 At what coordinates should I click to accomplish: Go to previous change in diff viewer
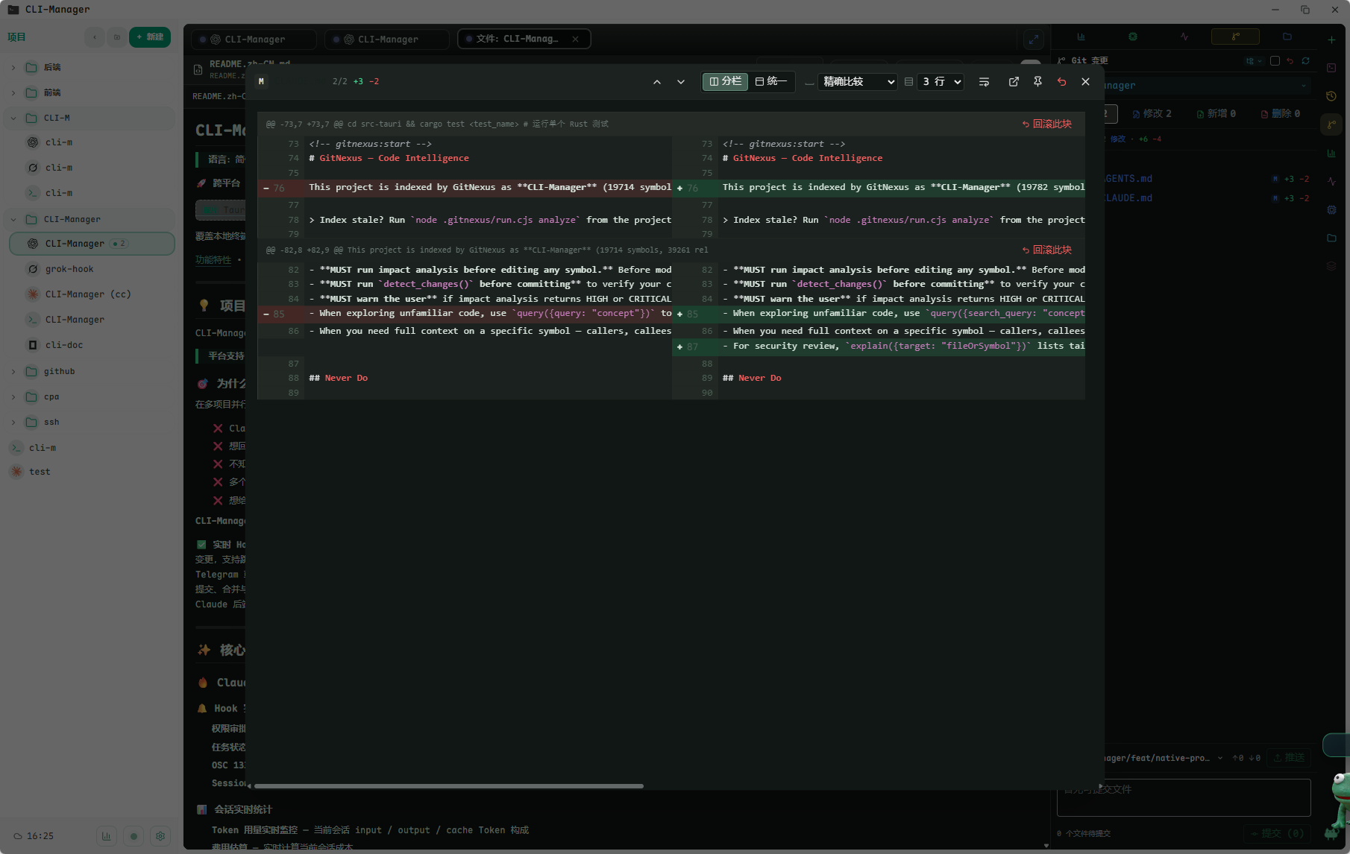tap(656, 82)
